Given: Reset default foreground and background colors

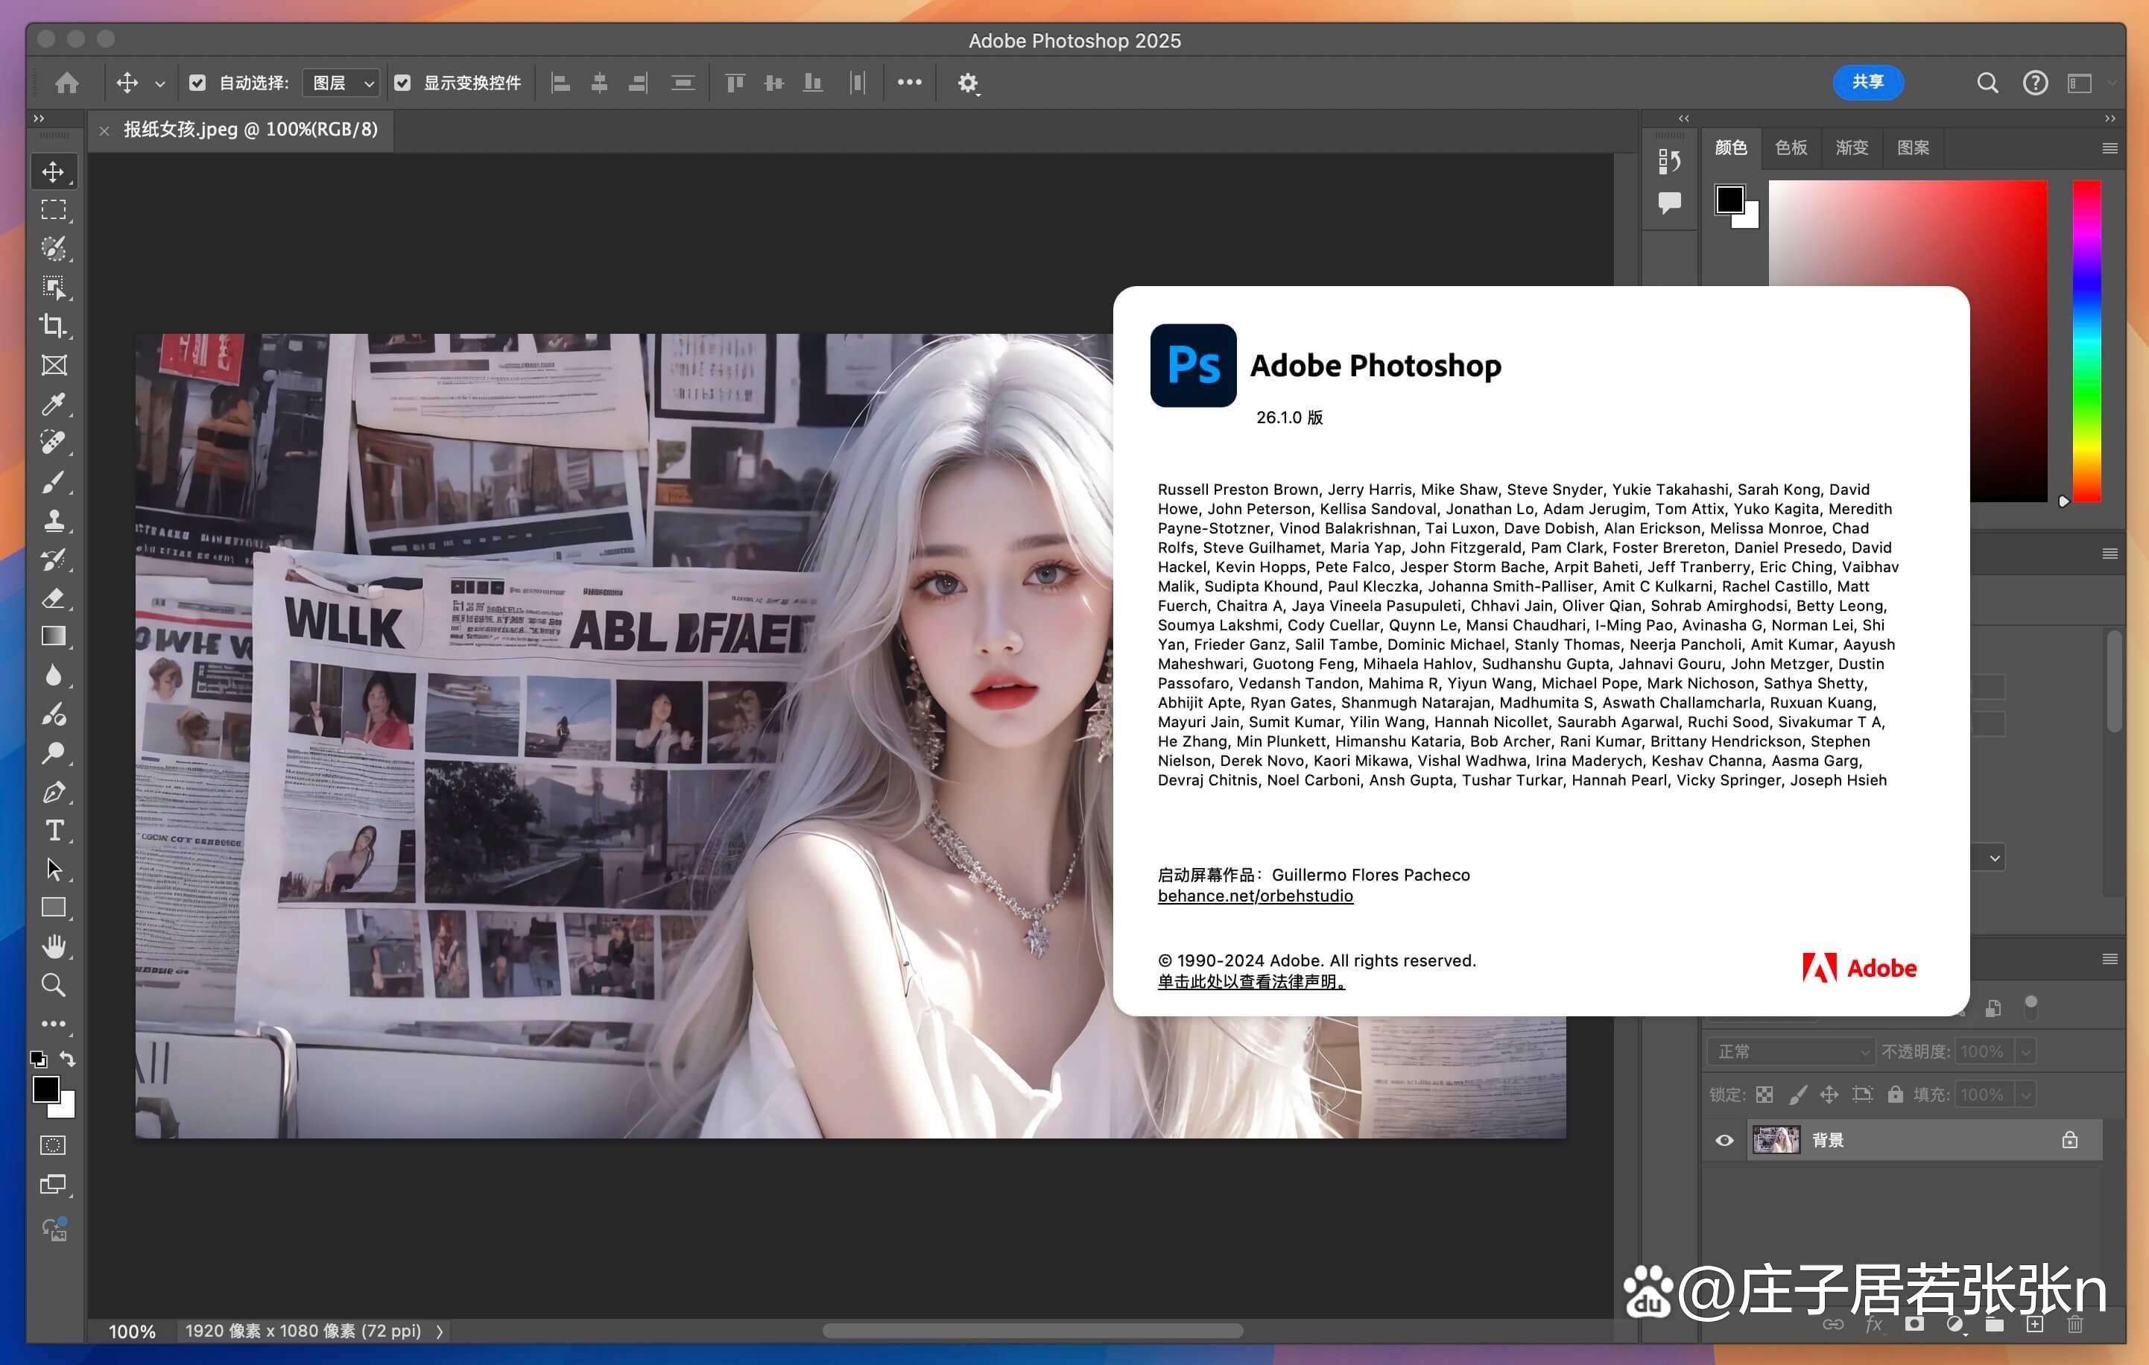Looking at the screenshot, I should point(39,1059).
